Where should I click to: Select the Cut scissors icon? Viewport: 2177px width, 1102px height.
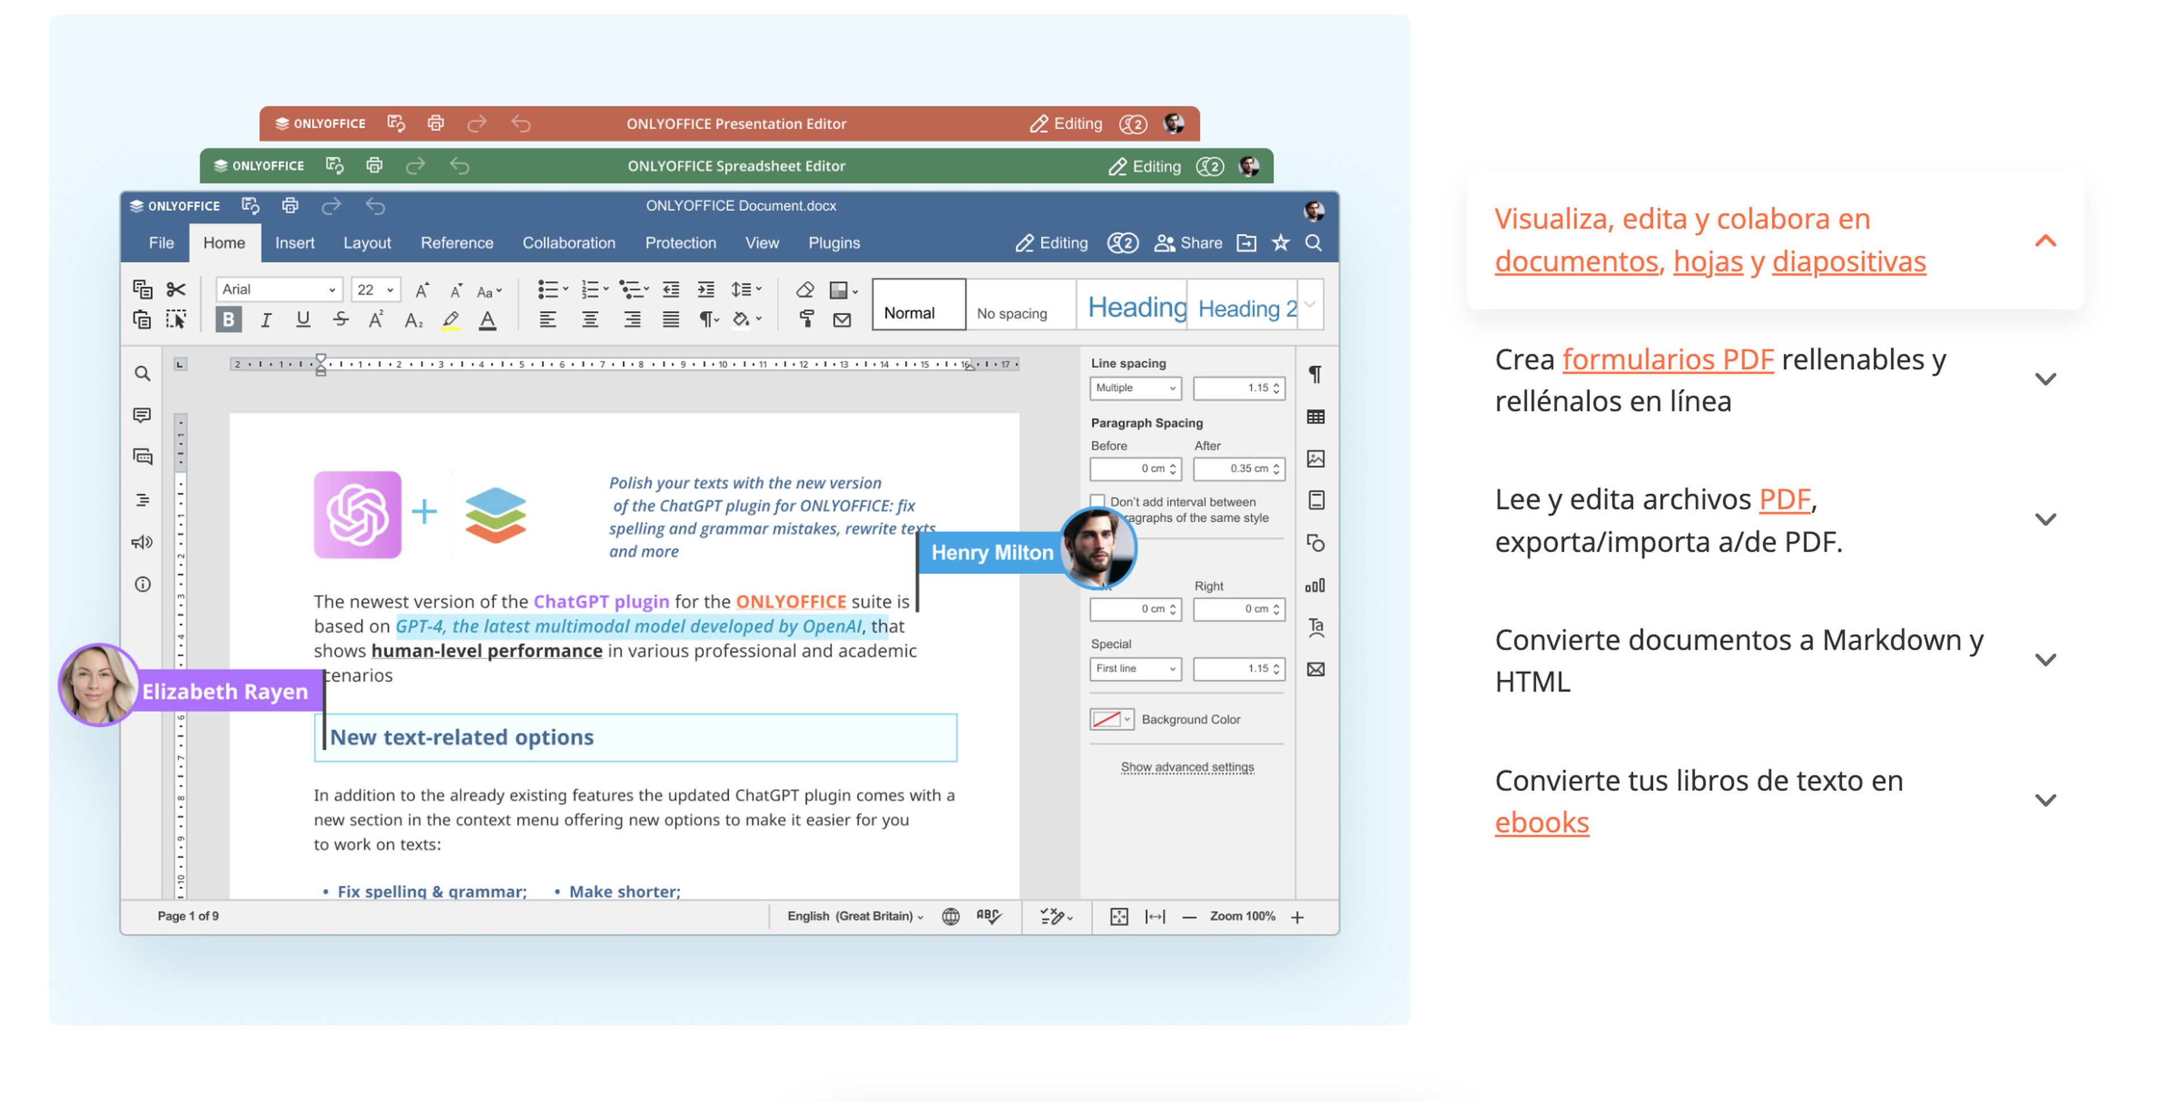pyautogui.click(x=176, y=290)
